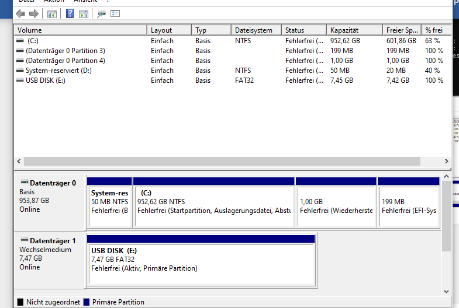The width and height of the screenshot is (459, 308).
Task: Click the "40 %" free percentage cell
Action: (x=432, y=71)
